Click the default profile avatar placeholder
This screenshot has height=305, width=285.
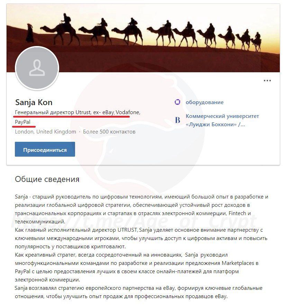pos(37,68)
